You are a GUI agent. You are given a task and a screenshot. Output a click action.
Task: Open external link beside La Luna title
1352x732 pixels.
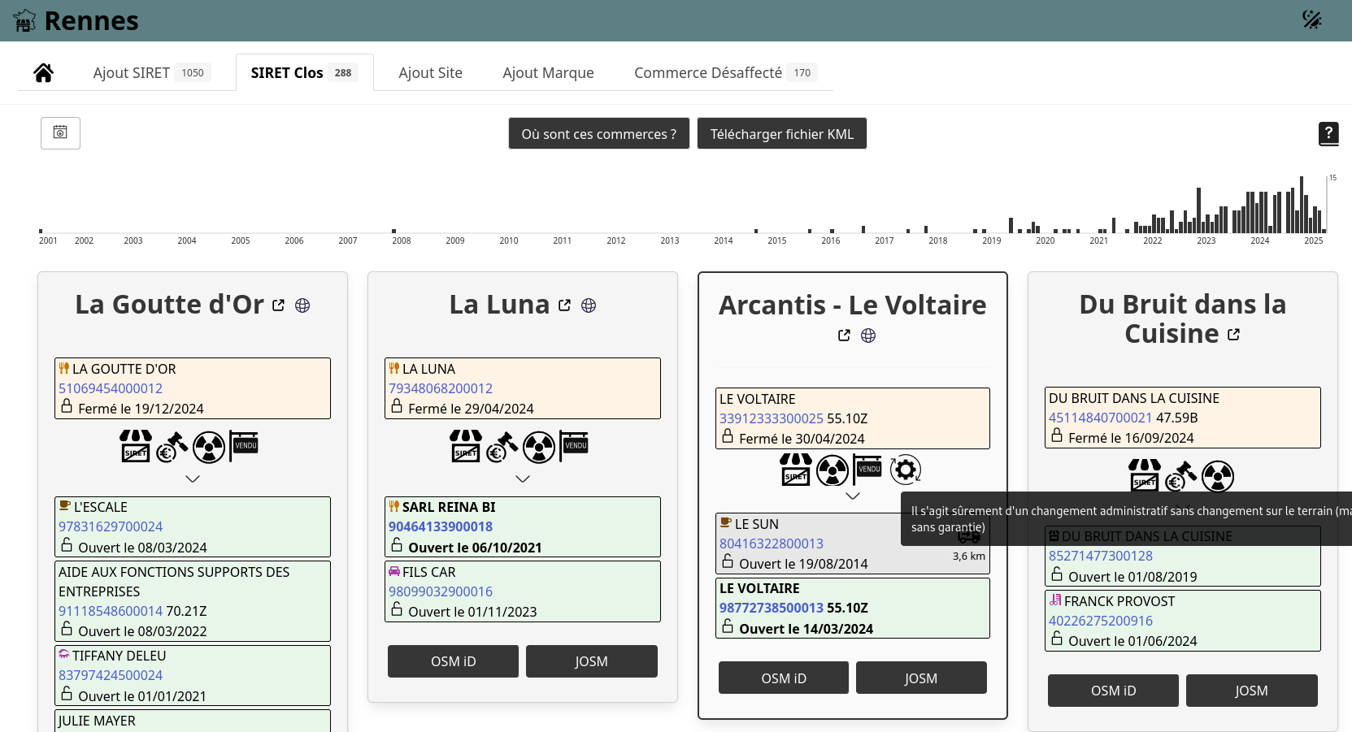(565, 305)
